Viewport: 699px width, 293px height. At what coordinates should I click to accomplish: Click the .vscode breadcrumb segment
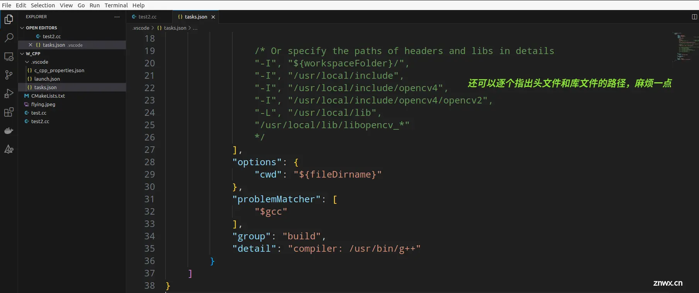click(x=141, y=28)
